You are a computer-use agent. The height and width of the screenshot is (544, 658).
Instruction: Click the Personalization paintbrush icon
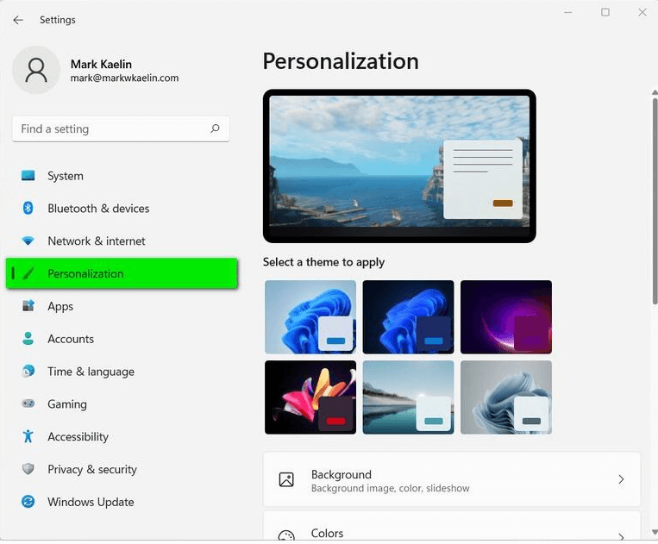click(28, 273)
